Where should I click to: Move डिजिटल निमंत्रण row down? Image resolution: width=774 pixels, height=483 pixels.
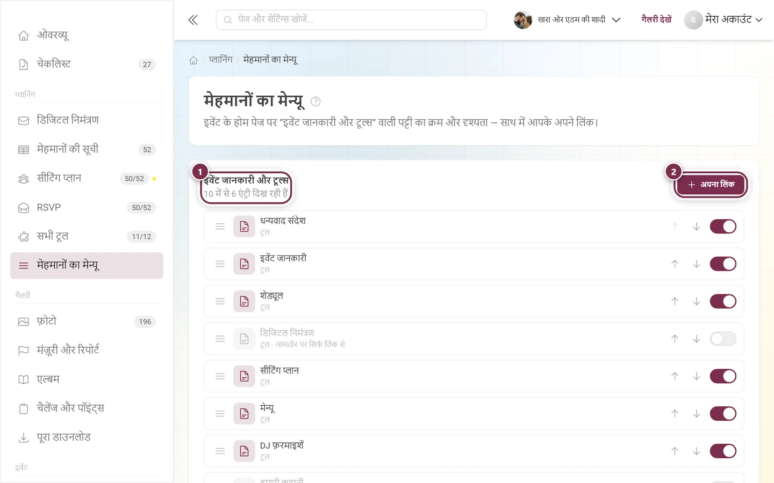[696, 339]
